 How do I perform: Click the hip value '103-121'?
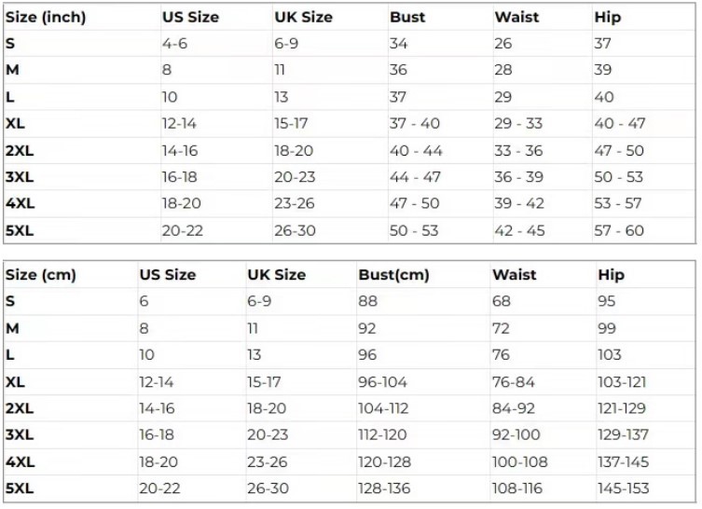click(x=622, y=381)
